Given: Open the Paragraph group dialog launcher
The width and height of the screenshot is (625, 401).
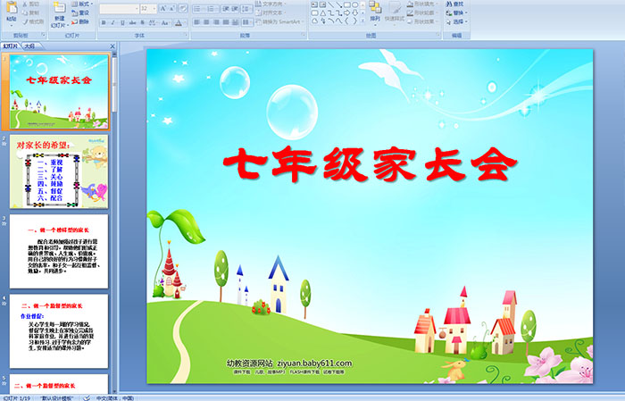Looking at the screenshot, I should click(304, 35).
